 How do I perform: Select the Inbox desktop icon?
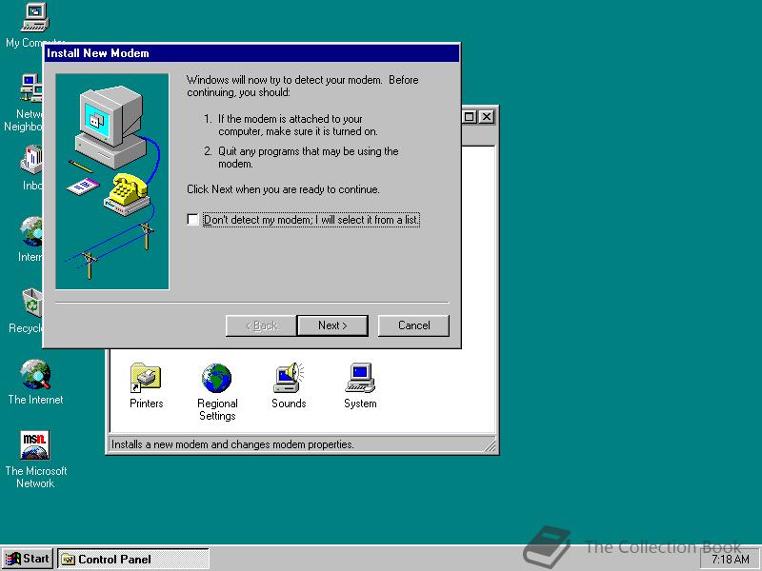[31, 160]
